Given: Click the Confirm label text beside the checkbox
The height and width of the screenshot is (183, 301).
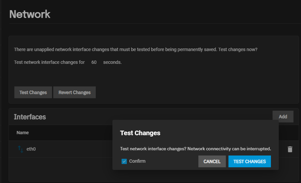Looking at the screenshot, I should (x=137, y=161).
